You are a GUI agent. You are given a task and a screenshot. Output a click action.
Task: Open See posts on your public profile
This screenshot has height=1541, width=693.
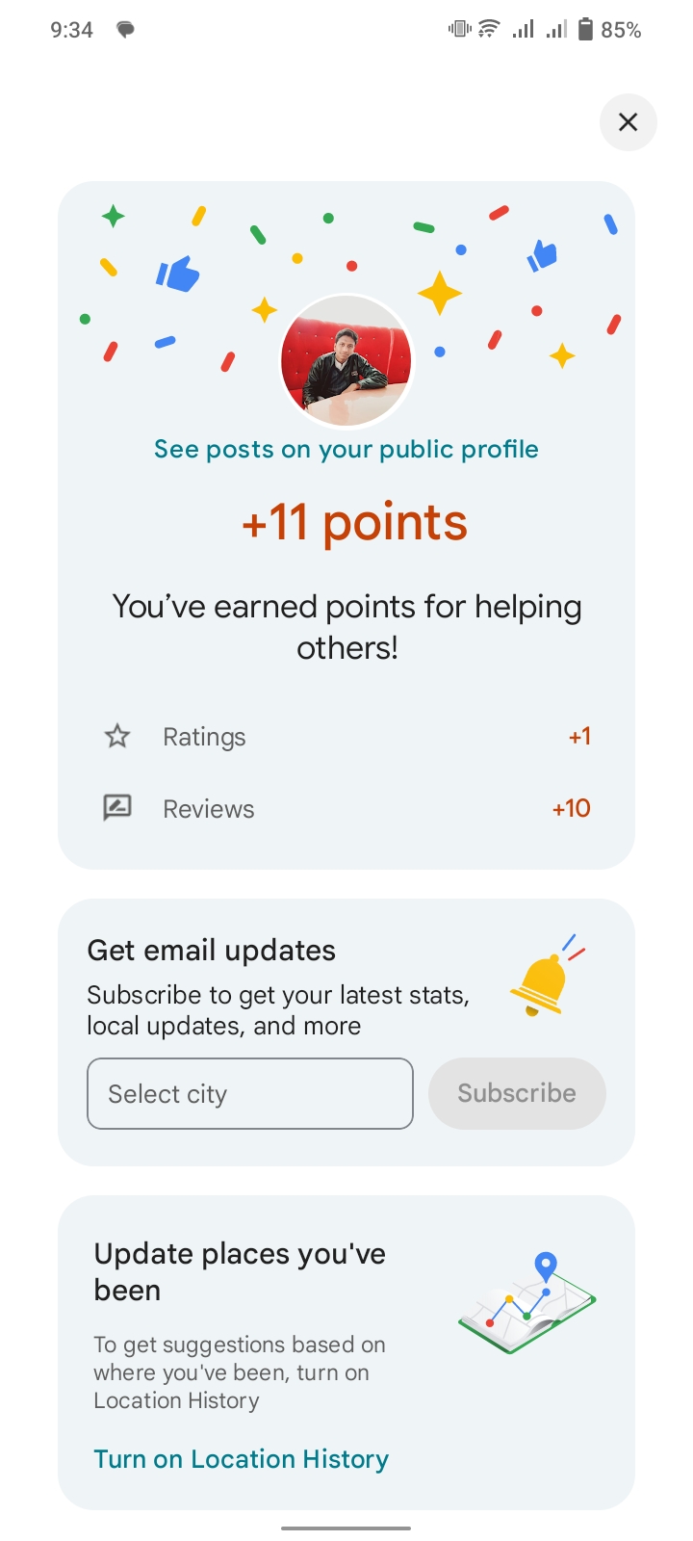tap(346, 450)
